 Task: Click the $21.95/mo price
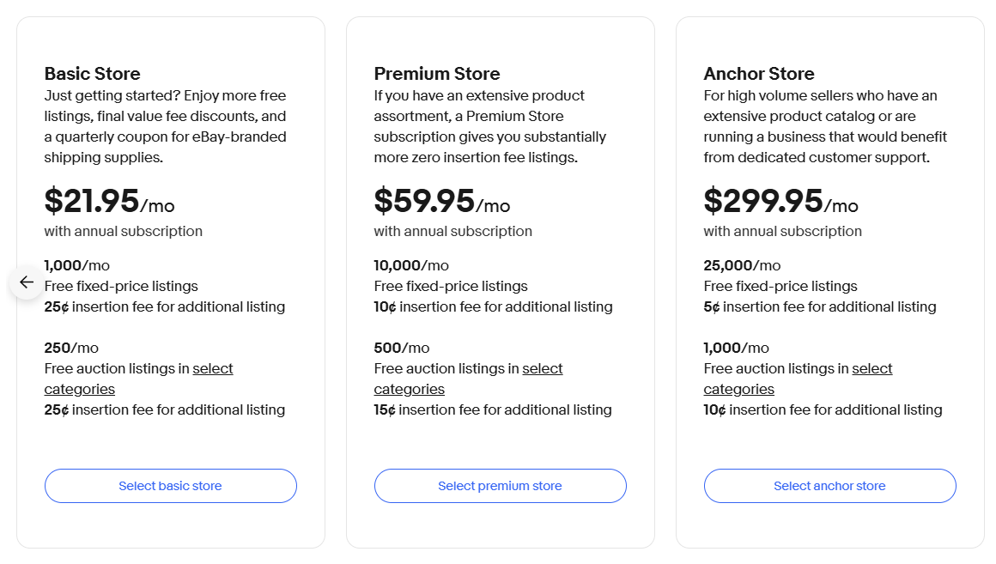pos(109,201)
